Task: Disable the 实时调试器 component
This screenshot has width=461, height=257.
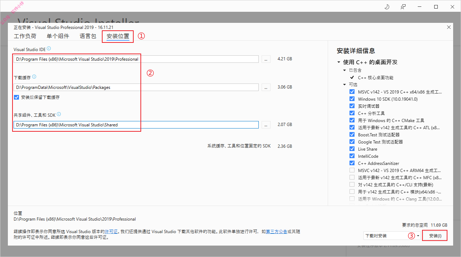Action: [352, 106]
